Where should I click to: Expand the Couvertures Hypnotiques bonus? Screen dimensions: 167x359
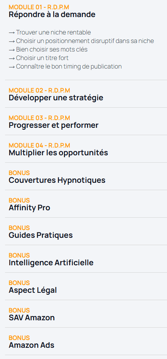click(x=86, y=176)
